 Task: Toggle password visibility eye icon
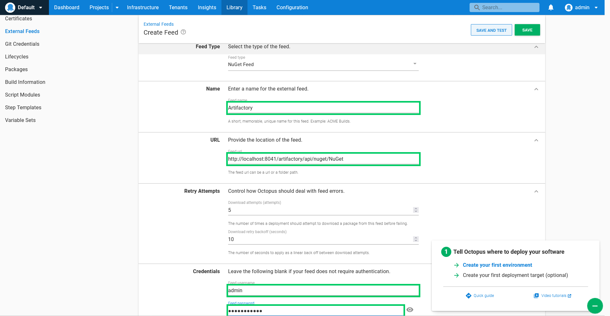(x=410, y=310)
